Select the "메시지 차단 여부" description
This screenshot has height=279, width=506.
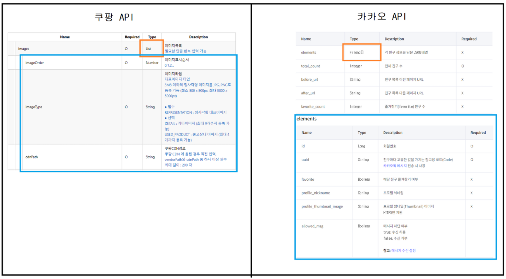tap(395, 226)
